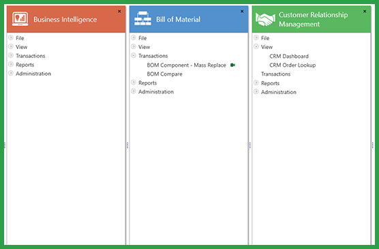Open CRM Order Lookup

292,65
